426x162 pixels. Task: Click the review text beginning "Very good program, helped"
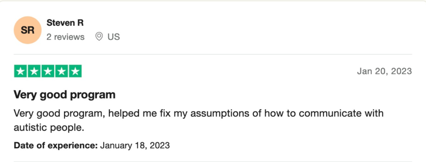click(x=199, y=120)
